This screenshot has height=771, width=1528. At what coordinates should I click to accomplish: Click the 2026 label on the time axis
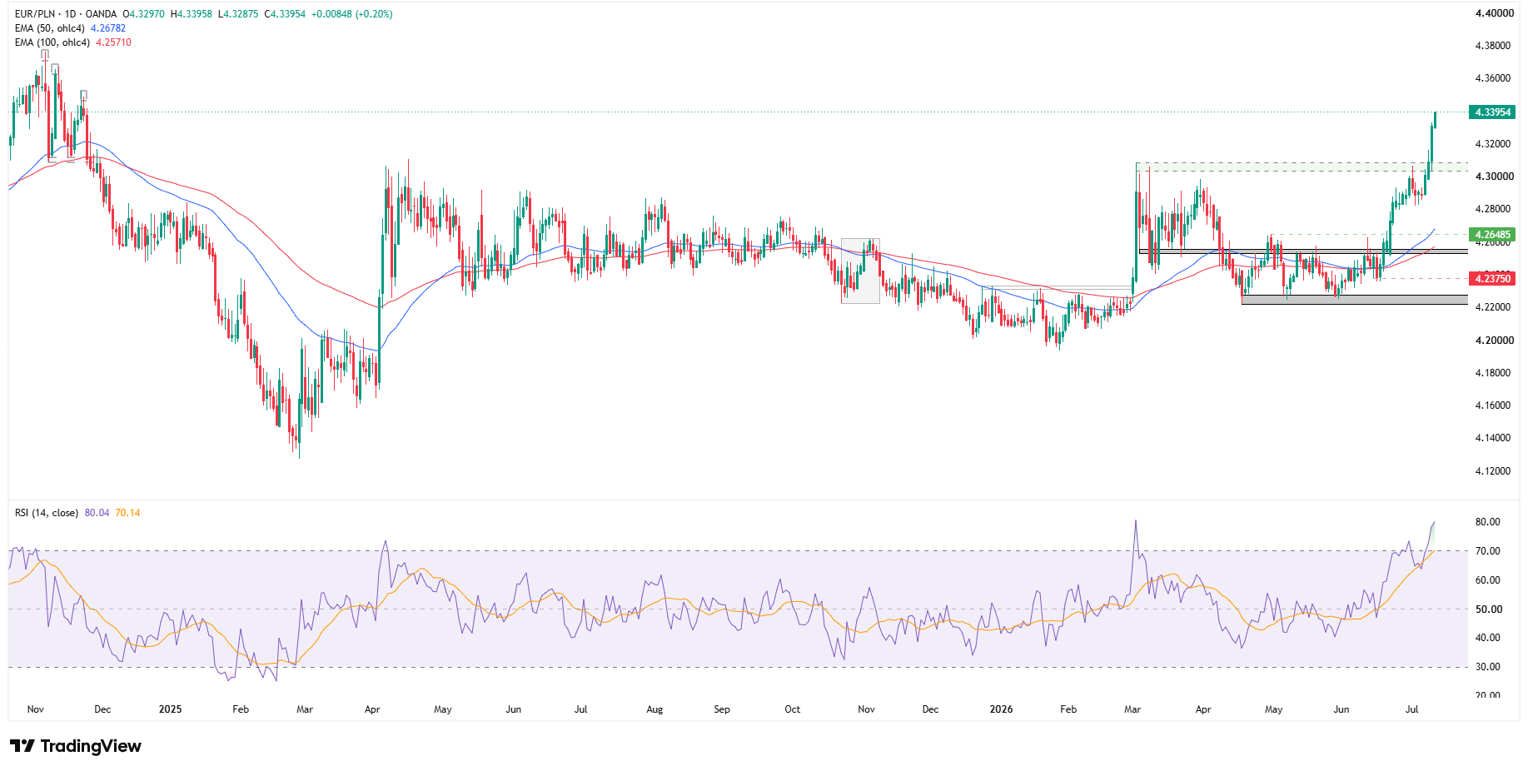click(x=1001, y=709)
